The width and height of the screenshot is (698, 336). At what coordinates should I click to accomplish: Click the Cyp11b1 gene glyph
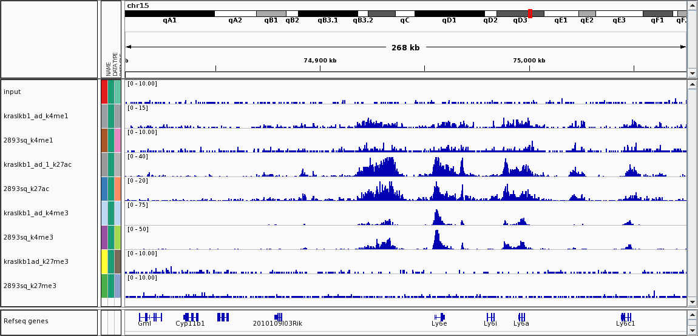click(x=191, y=317)
